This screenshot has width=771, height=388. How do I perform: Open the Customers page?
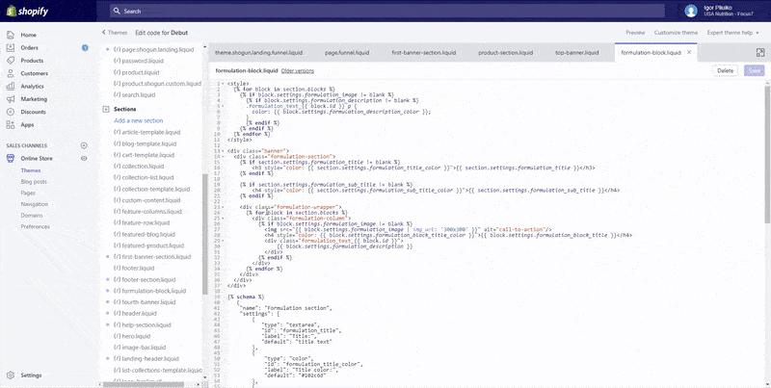35,73
